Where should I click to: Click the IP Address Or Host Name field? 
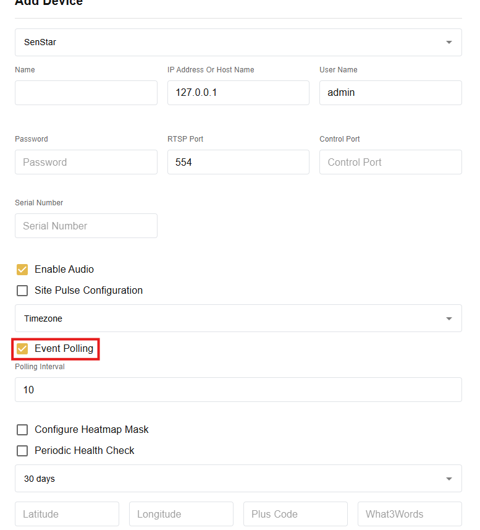(238, 93)
